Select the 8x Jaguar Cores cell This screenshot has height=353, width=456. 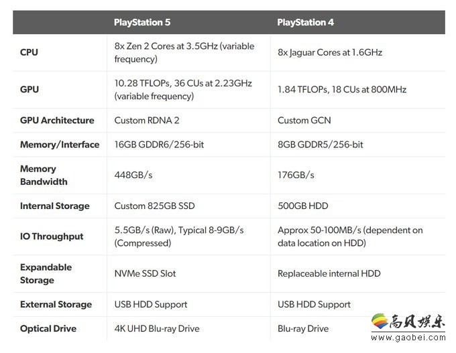coord(330,52)
